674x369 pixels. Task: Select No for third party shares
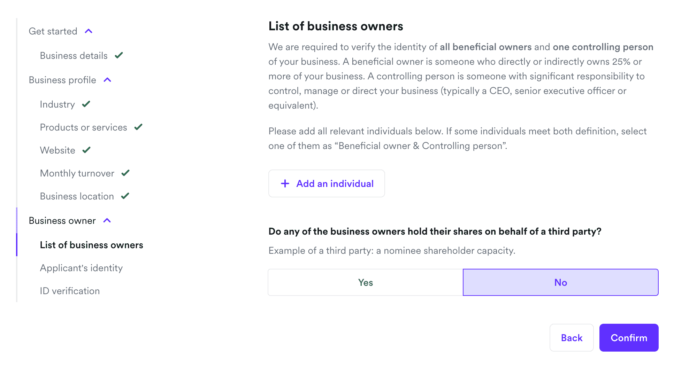pos(560,282)
